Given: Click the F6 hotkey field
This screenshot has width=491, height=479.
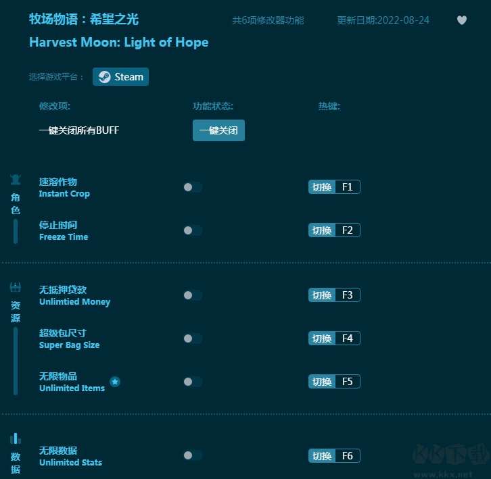Looking at the screenshot, I should pos(348,455).
